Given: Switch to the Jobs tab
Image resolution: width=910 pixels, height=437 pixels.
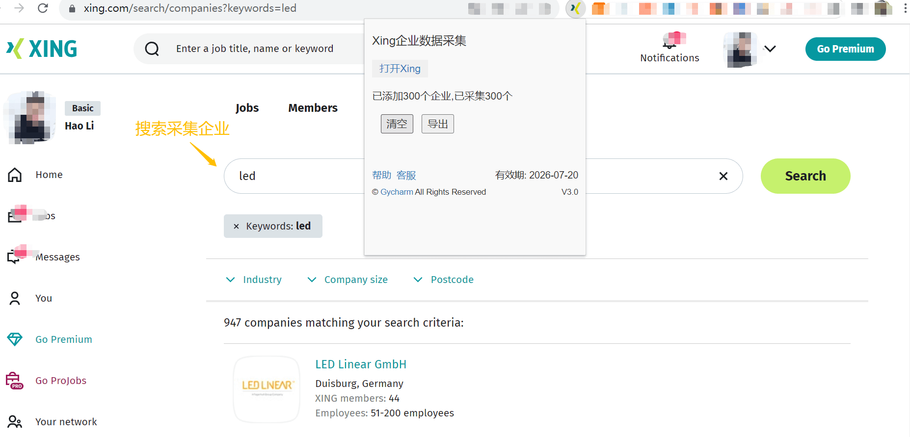Looking at the screenshot, I should click(x=247, y=108).
